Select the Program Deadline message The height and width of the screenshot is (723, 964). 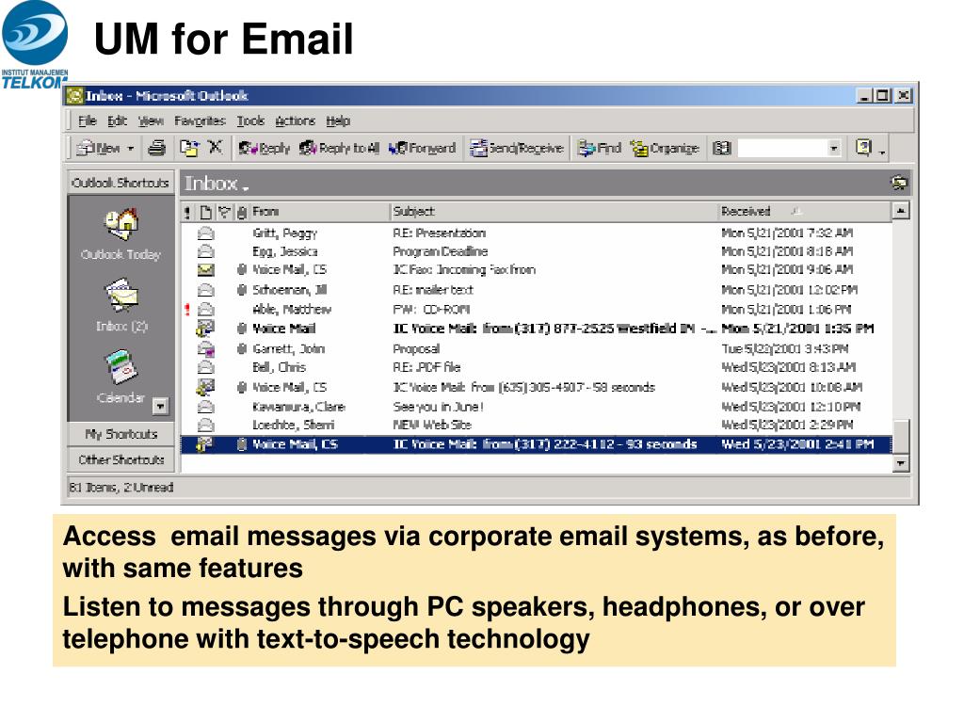click(536, 251)
